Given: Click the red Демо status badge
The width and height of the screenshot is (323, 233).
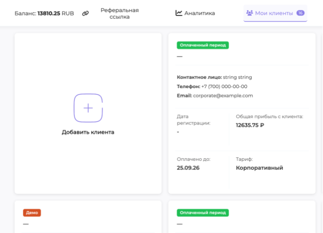Looking at the screenshot, I should [32, 212].
